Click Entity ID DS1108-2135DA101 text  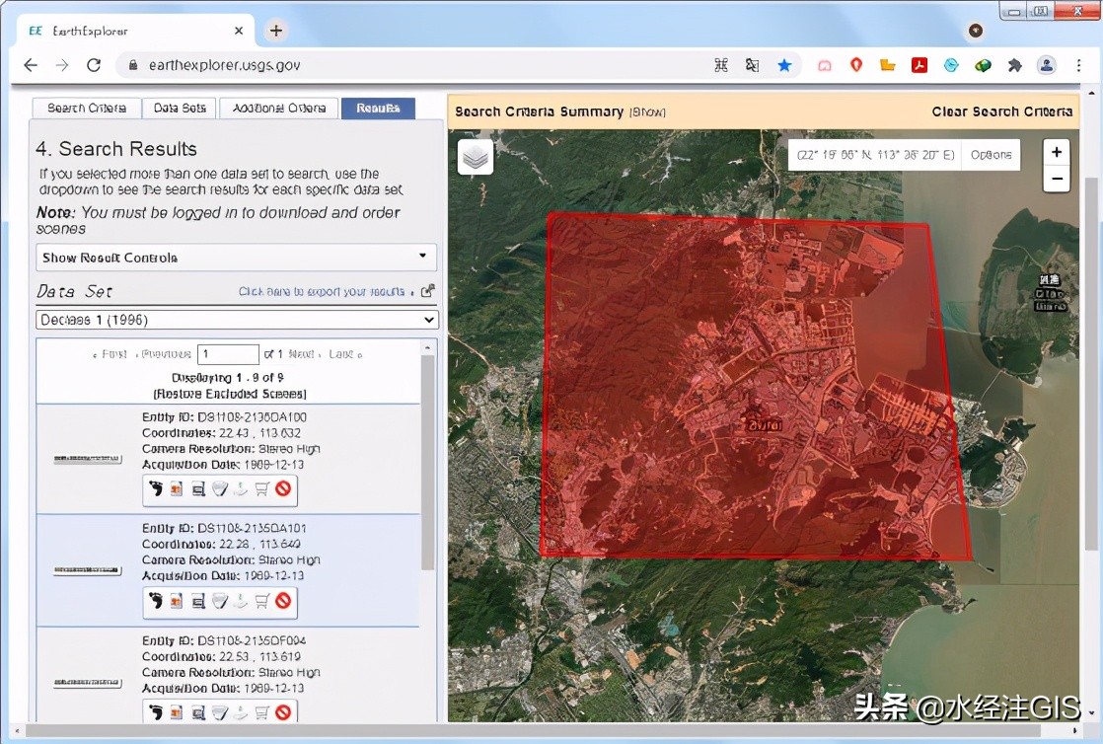click(x=224, y=528)
